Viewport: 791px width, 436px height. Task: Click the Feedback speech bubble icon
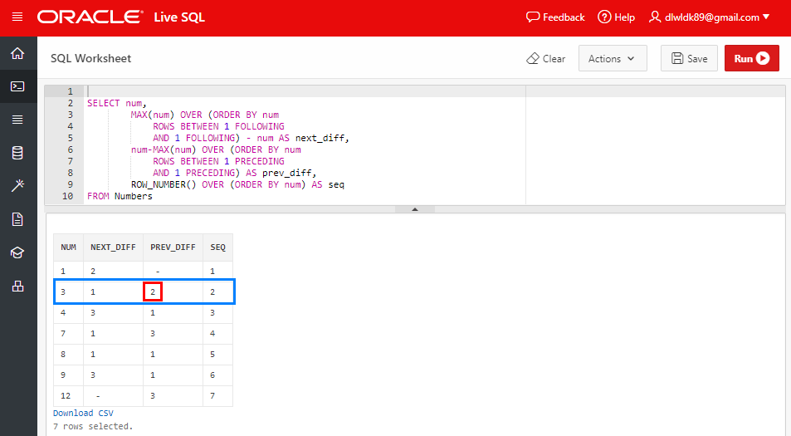pos(533,17)
